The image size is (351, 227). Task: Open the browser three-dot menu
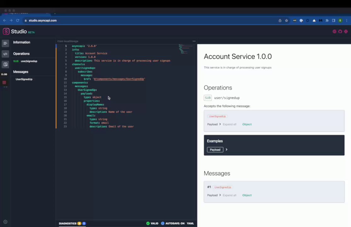pyautogui.click(x=347, y=20)
